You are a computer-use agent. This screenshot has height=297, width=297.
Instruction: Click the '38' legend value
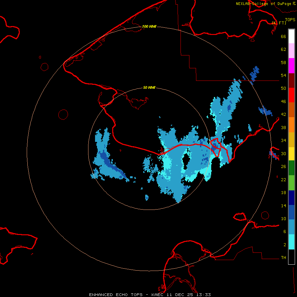[283, 127]
